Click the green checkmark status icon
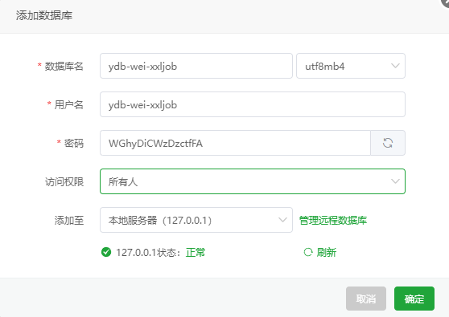The image size is (449, 317). (x=106, y=252)
